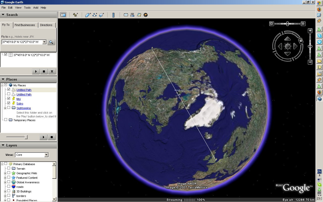Play the Places tour
323x202 pixels.
[43, 137]
